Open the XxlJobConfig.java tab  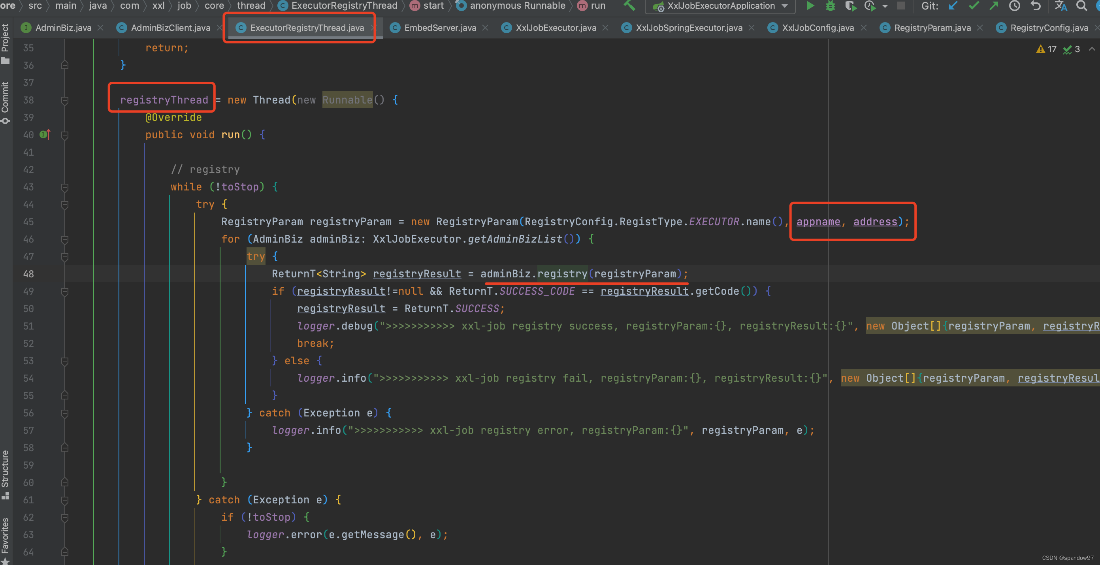click(x=817, y=28)
